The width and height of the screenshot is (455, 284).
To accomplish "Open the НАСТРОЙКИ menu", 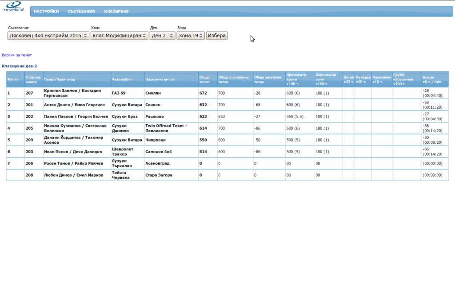I will [x=46, y=12].
